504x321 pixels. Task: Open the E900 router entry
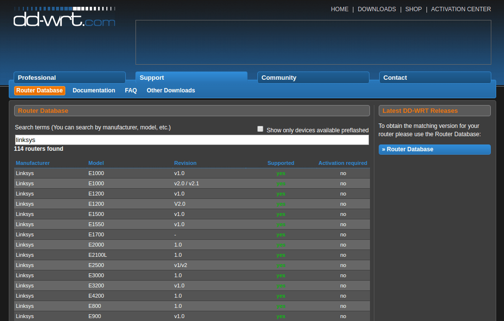[x=192, y=316]
